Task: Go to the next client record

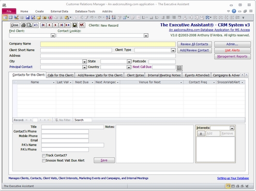Action: tap(55, 25)
